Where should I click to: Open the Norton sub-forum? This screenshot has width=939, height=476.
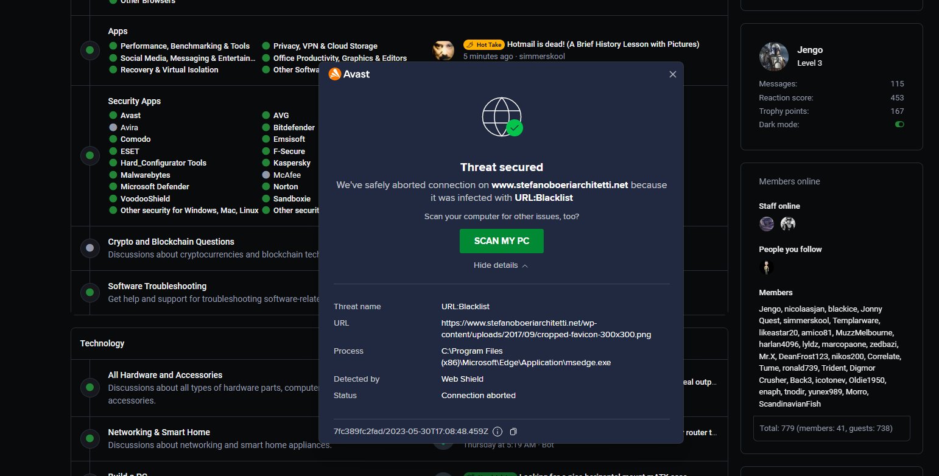click(286, 187)
